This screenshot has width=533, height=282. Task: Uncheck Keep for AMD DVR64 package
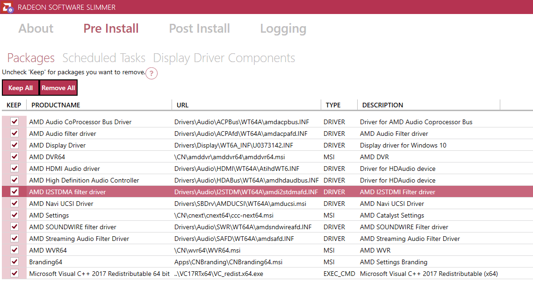14,157
